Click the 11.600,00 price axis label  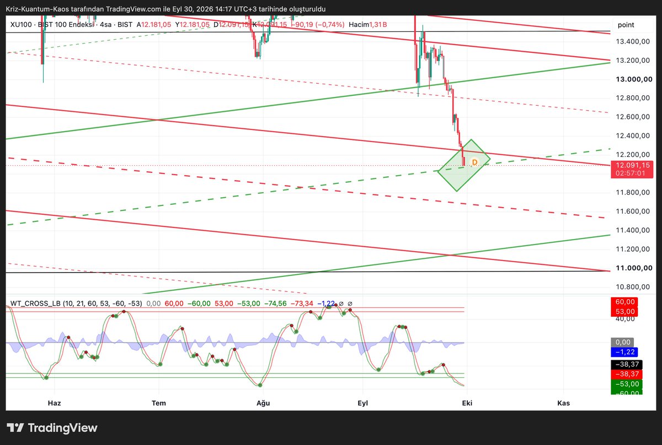[x=633, y=211]
